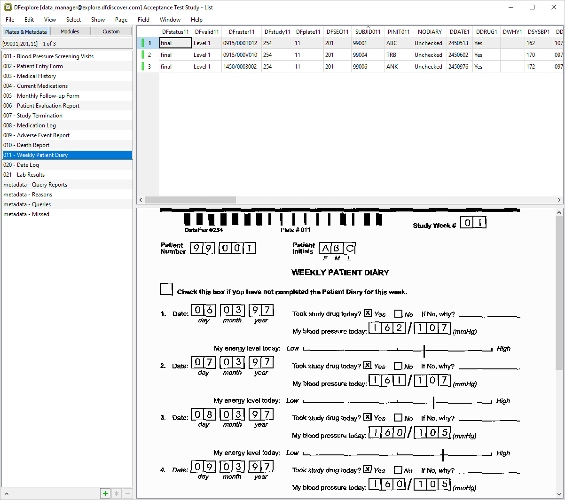Click the green plus add button
This screenshot has height=500, width=565.
pyautogui.click(x=105, y=493)
